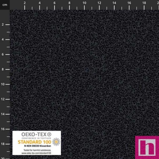This screenshot has width=159, height=159.
Task: Click the 16 mark on top ruler
Action: 129,3
